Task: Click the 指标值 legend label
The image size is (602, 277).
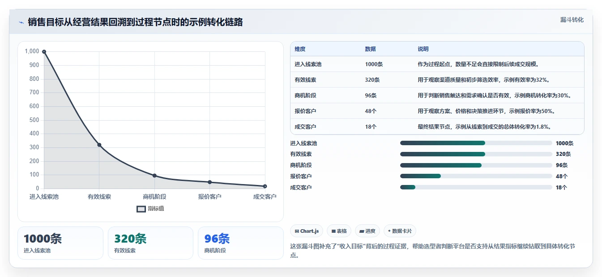Action: [x=156, y=209]
